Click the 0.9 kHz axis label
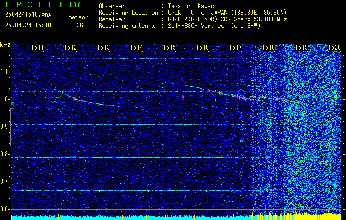 (4, 127)
